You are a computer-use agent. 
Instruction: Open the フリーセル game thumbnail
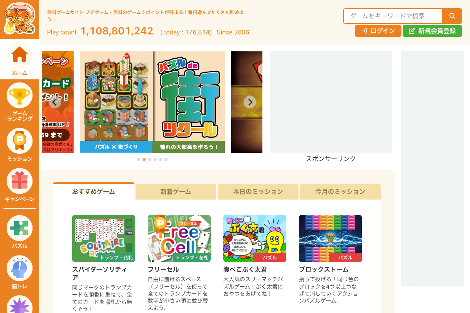(x=179, y=238)
